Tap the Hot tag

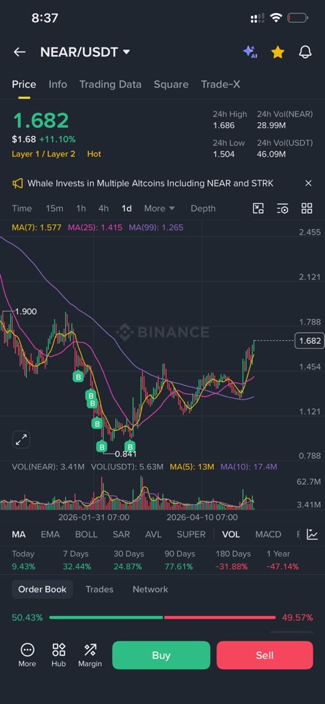pos(94,154)
